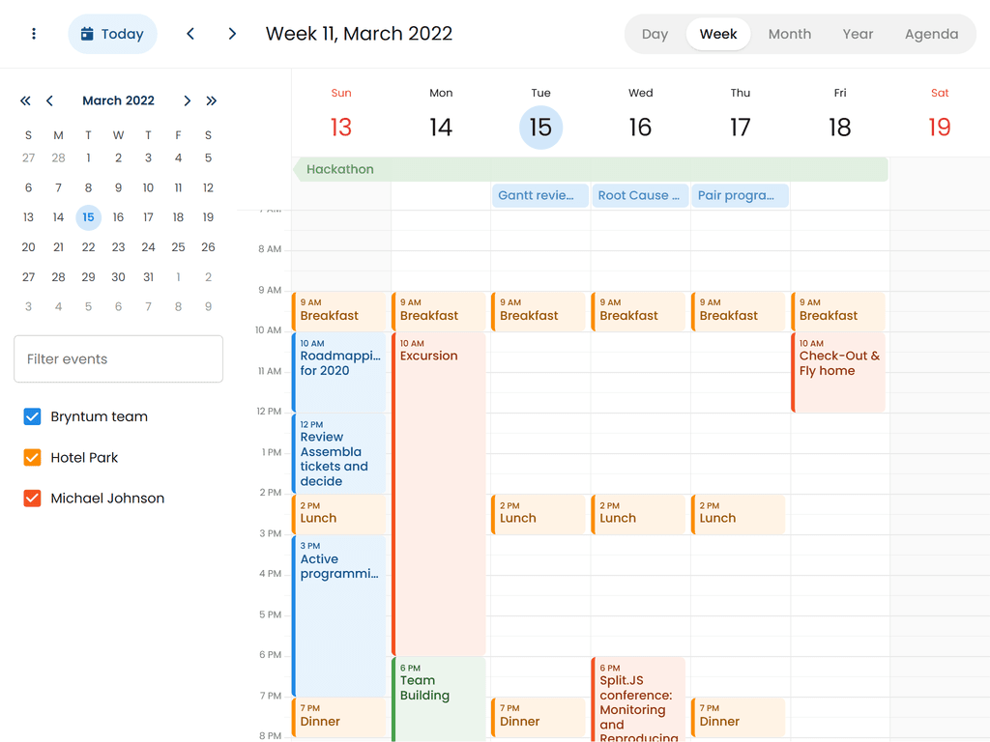
Task: Toggle the Hotel Park calendar checkbox
Action: pos(32,458)
